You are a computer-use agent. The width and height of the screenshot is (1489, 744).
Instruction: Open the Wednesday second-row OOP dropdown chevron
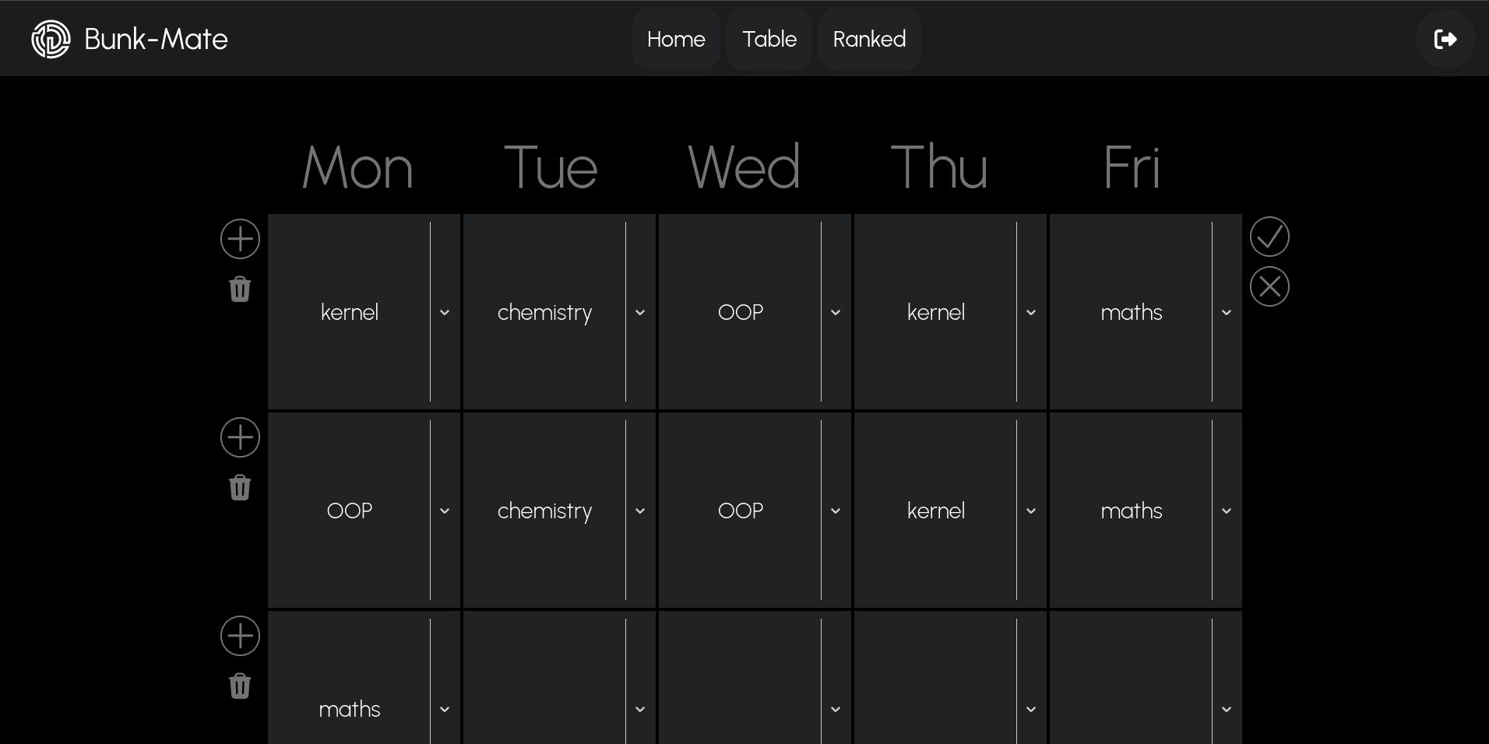[x=836, y=511]
